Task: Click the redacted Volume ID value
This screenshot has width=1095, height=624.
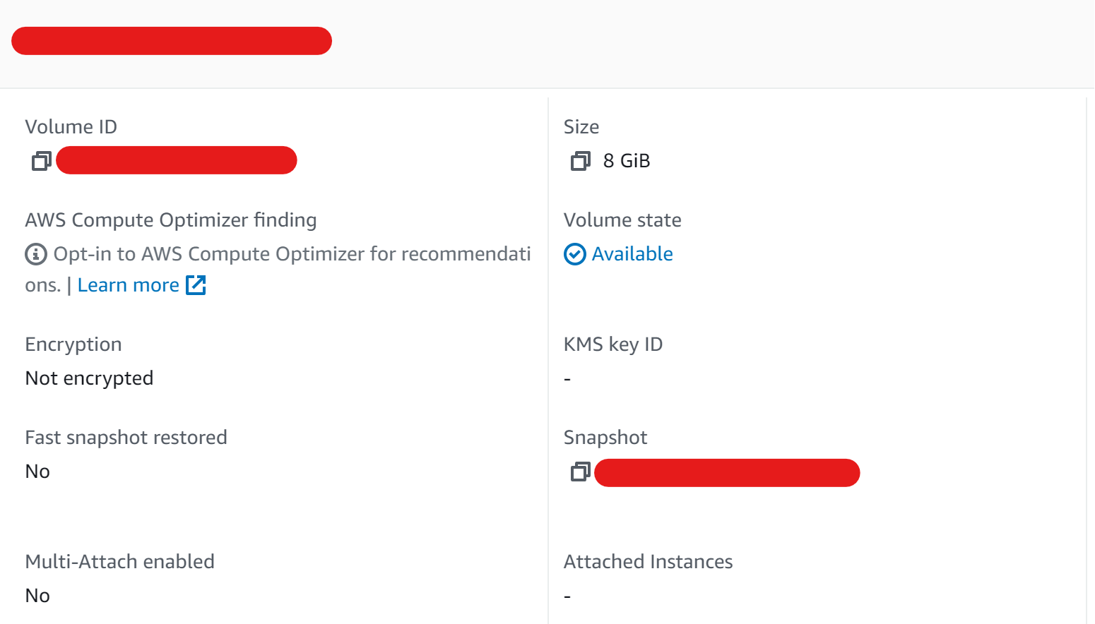Action: coord(177,160)
